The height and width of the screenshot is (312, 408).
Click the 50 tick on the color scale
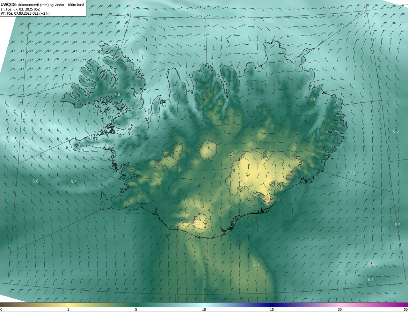(405, 309)
